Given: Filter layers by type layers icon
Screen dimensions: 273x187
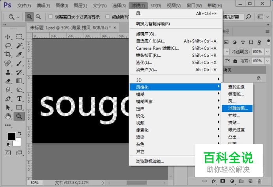Looking at the screenshot, I should tap(243, 42).
